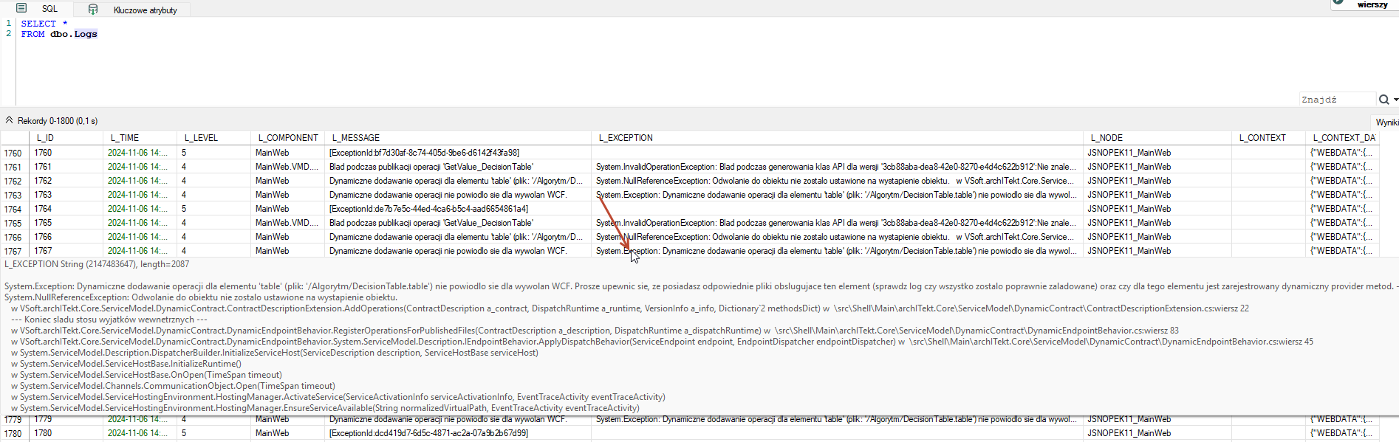This screenshot has width=1399, height=442.
Task: Click WEBDATA context cell in row 1763
Action: click(1342, 195)
